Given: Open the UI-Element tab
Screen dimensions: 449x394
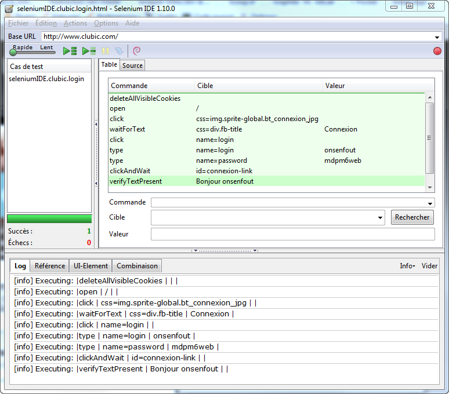Looking at the screenshot, I should point(90,266).
